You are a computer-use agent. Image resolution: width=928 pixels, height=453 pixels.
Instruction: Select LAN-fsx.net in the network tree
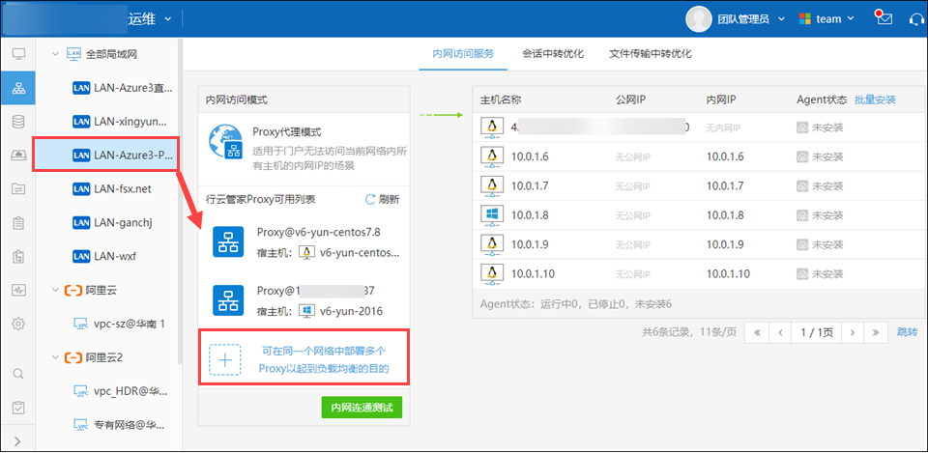(x=123, y=188)
